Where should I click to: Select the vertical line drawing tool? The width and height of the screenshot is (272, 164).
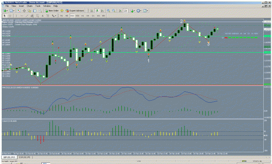(x=16, y=16)
